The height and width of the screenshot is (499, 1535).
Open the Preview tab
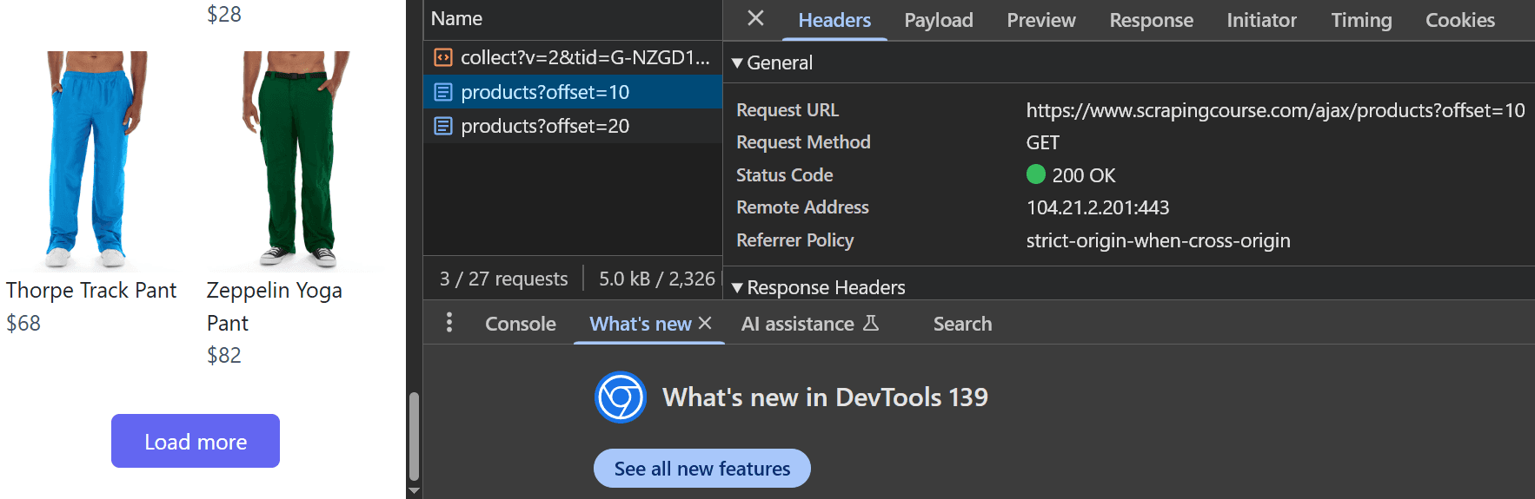click(x=1041, y=20)
